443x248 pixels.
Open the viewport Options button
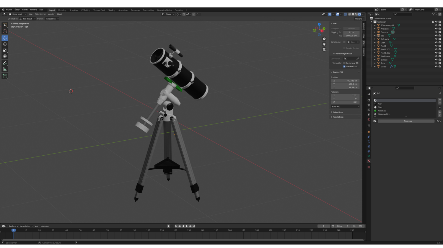(x=359, y=19)
